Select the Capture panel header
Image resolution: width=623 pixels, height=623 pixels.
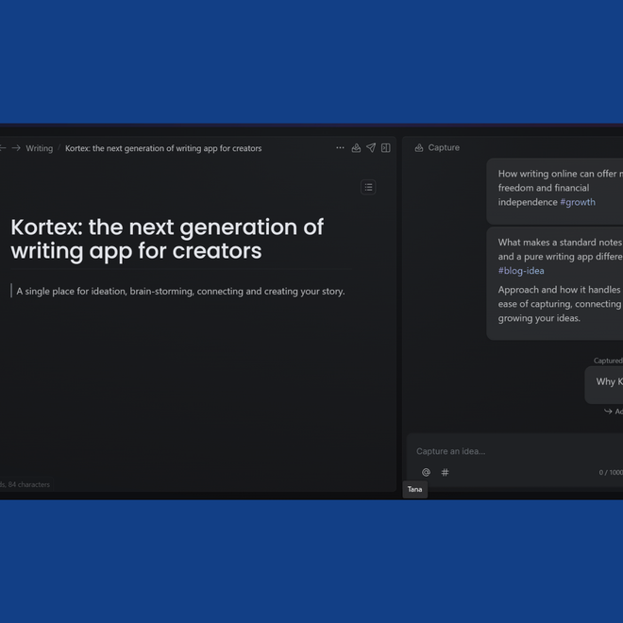coord(437,148)
